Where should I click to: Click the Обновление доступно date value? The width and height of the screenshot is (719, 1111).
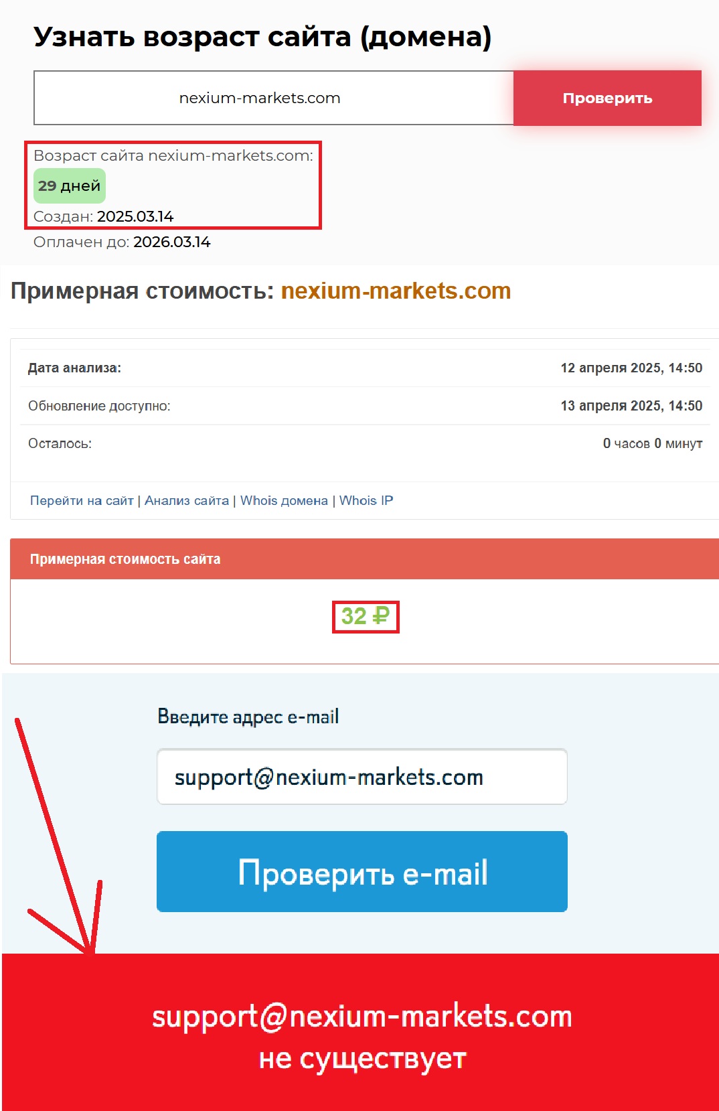pyautogui.click(x=631, y=406)
